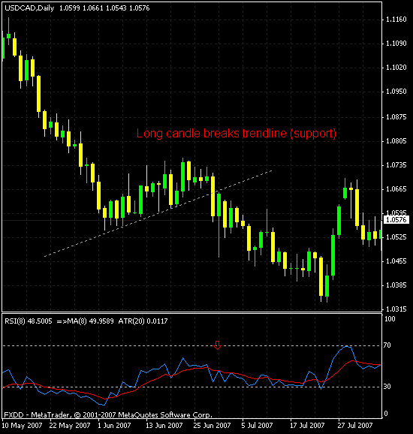
Task: Click the FXDD MetaTrader copyright text
Action: coord(108,415)
